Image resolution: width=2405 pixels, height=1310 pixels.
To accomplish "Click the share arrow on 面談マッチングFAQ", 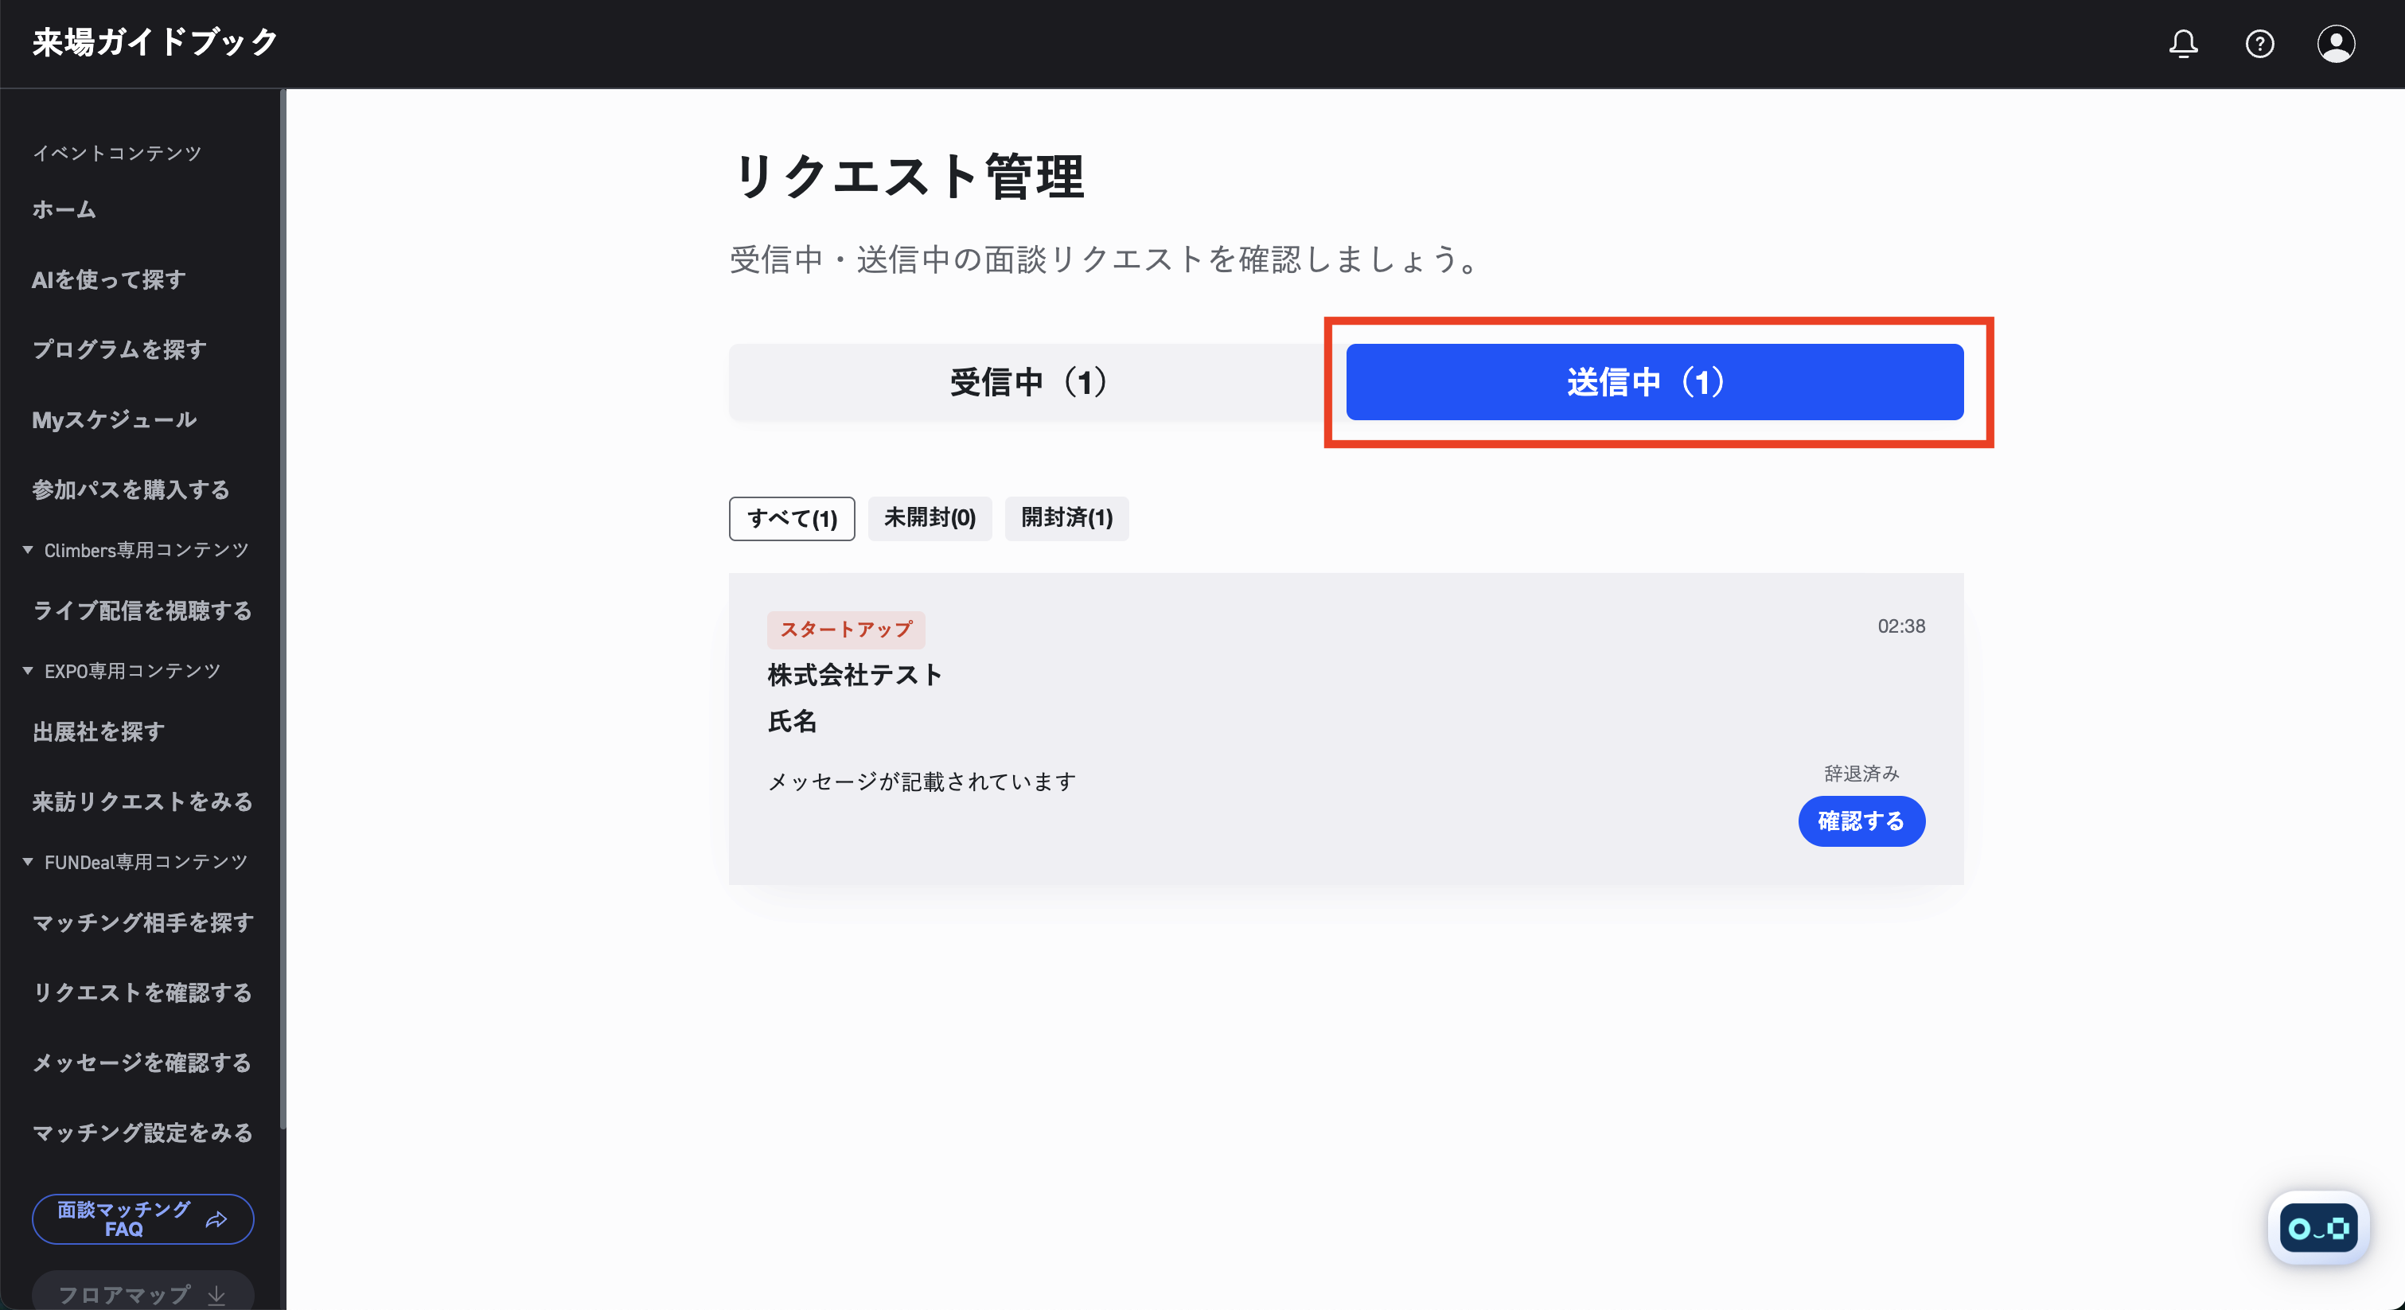I will 216,1219.
